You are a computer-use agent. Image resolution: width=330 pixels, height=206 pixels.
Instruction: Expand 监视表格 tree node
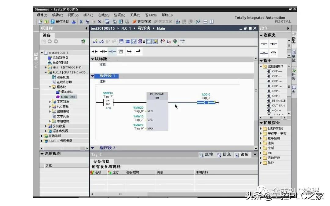pyautogui.click(x=50, y=111)
